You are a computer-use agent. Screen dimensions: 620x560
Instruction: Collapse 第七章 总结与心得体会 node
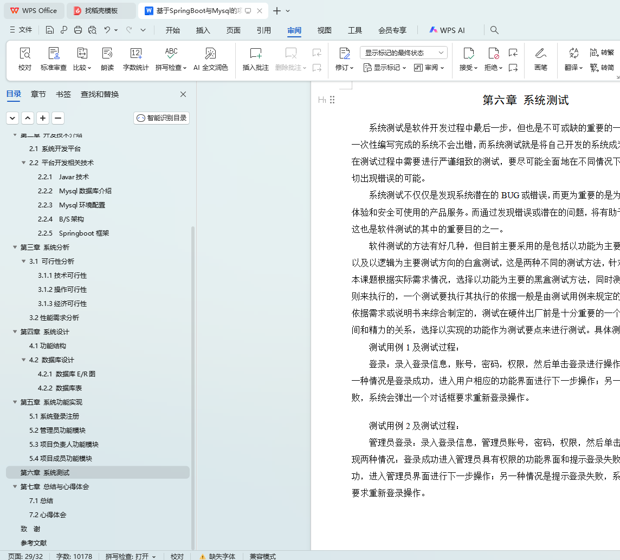point(15,486)
